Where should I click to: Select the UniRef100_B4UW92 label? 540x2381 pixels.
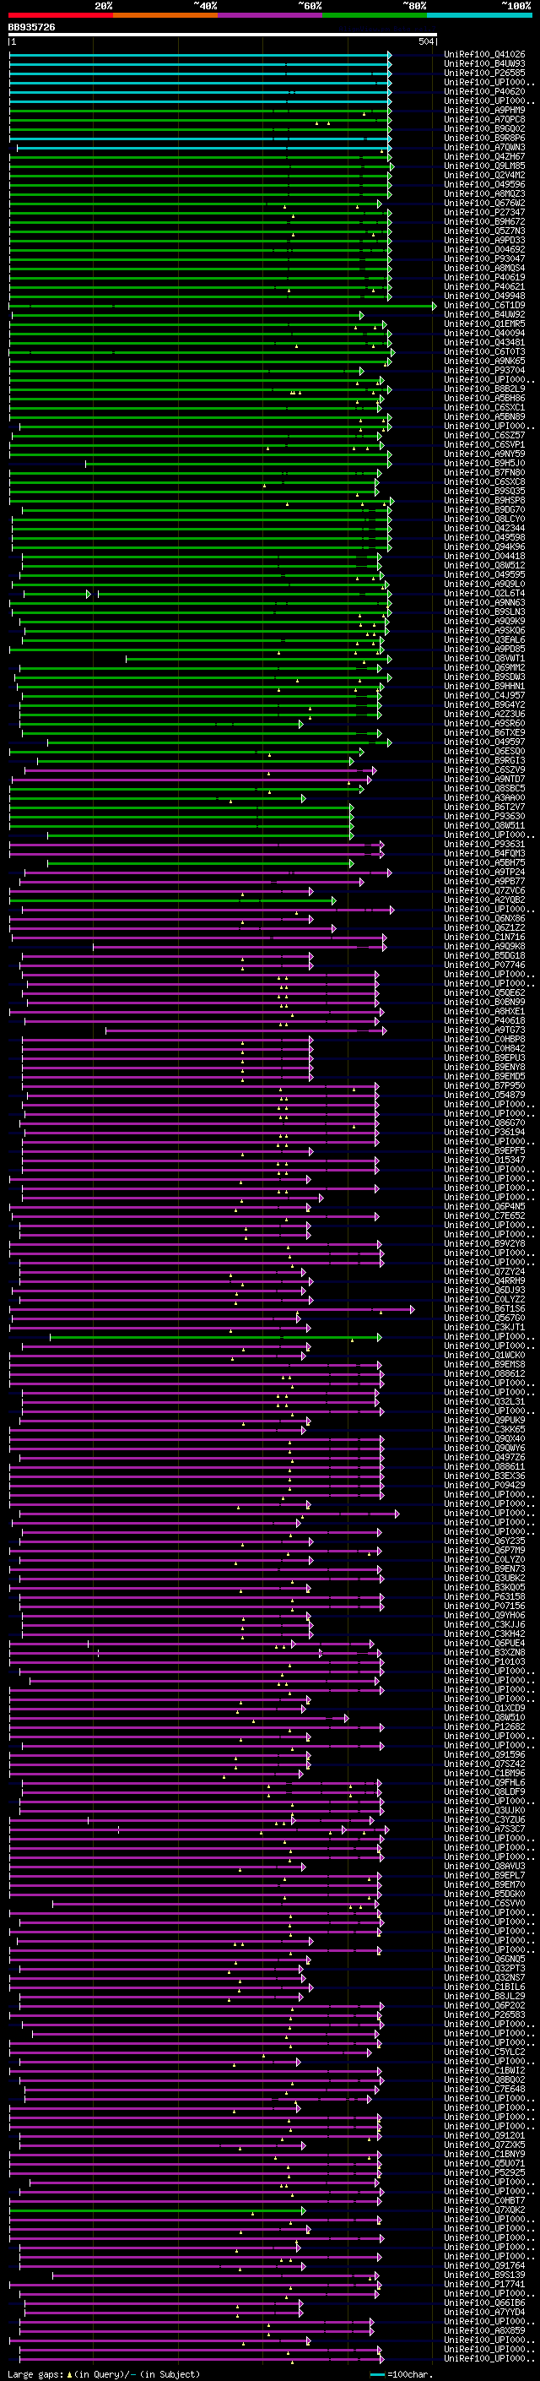pyautogui.click(x=484, y=315)
